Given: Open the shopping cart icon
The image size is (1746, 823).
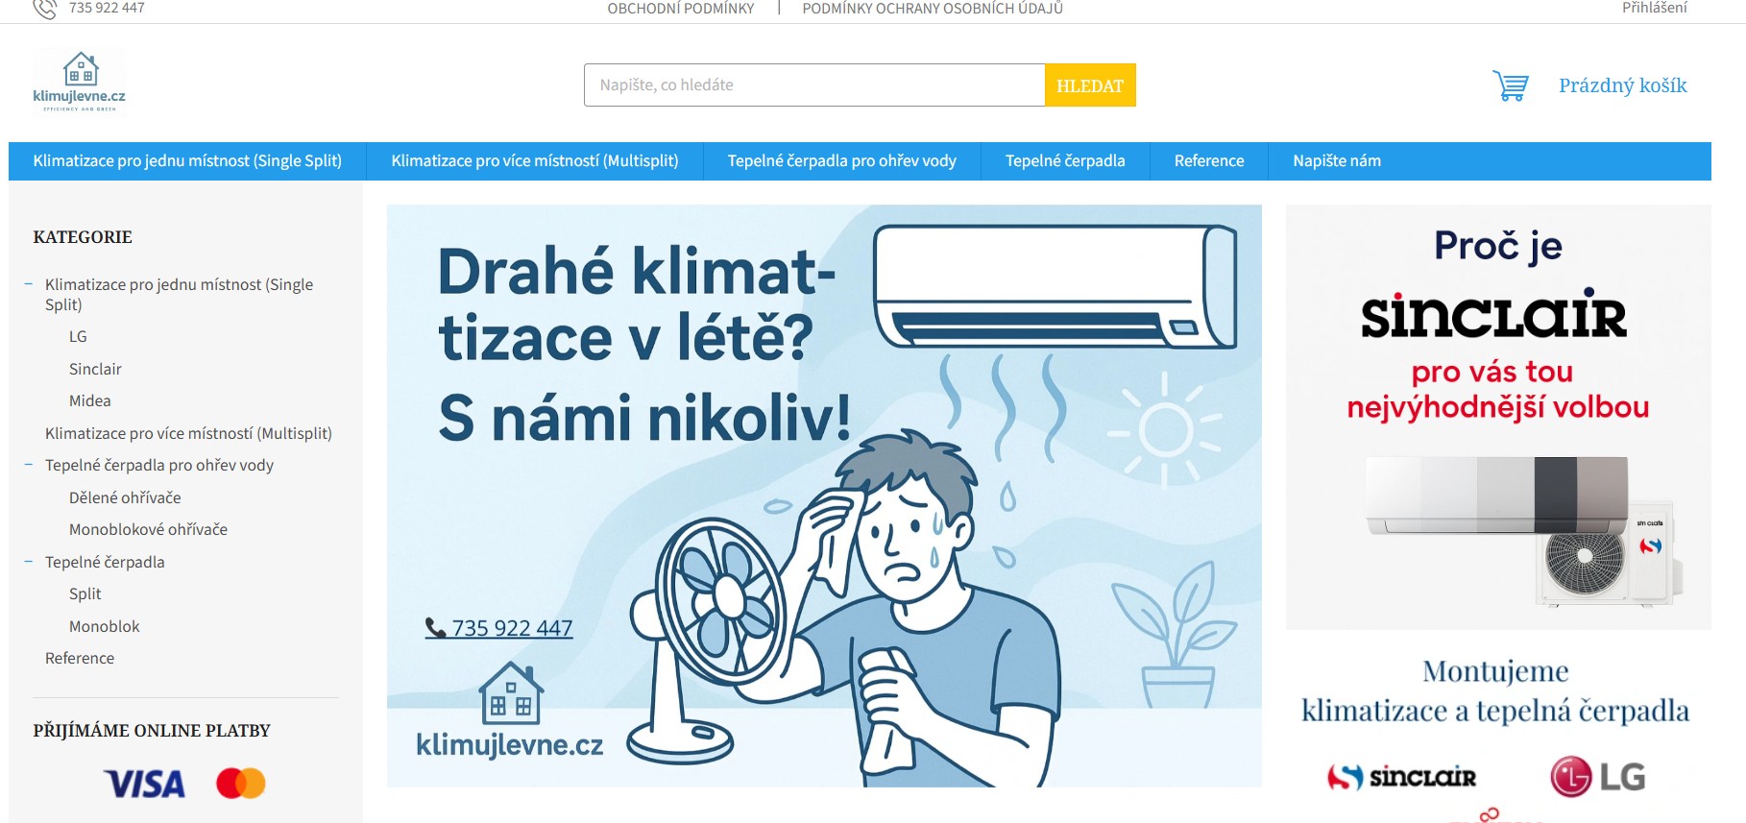Looking at the screenshot, I should (1511, 85).
